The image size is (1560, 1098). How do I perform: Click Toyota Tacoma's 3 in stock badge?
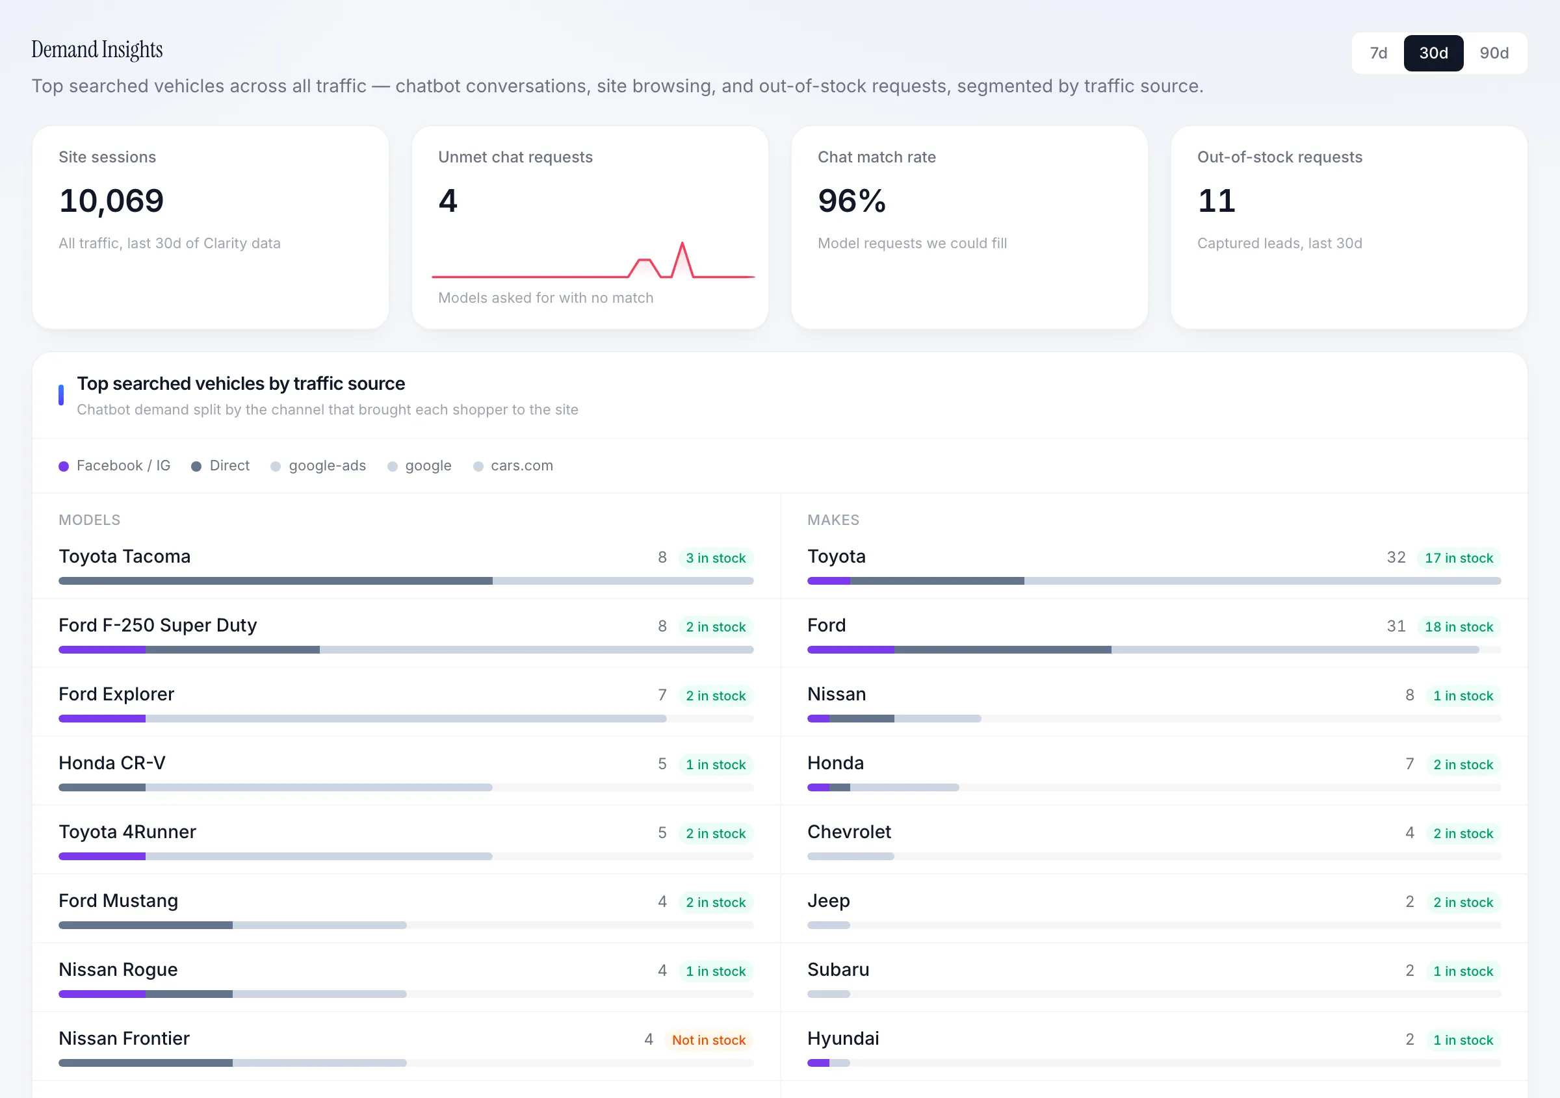(716, 558)
